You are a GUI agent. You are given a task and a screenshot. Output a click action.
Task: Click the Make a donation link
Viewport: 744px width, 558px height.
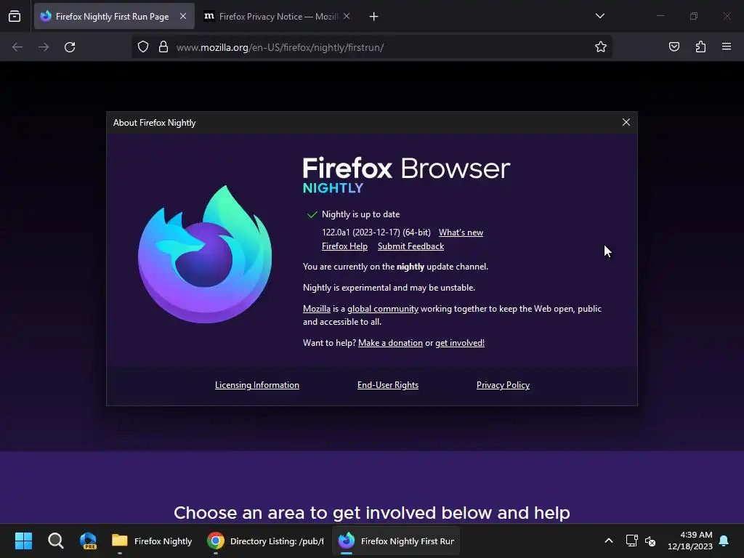[x=390, y=343]
